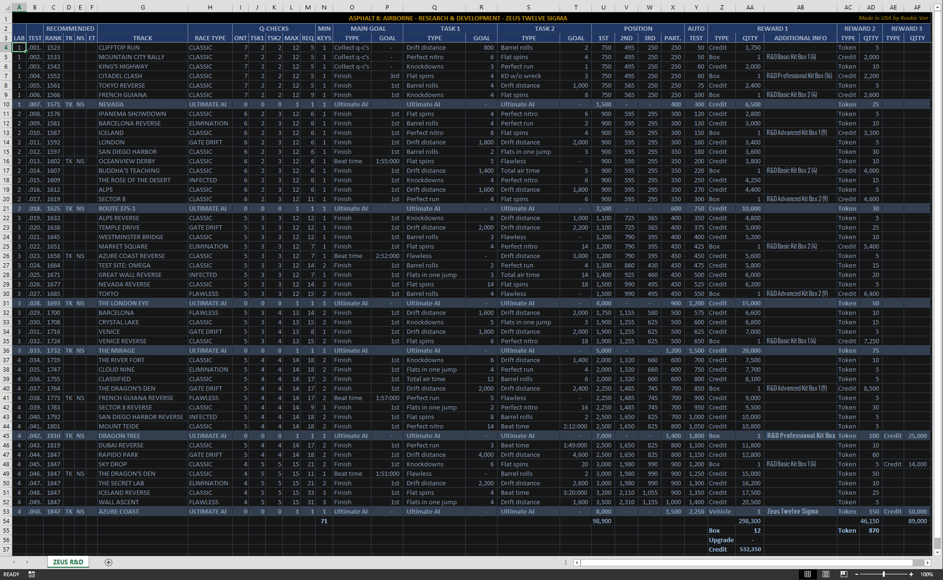The image size is (943, 580).
Task: Select the total 98,900 cell
Action: pos(603,521)
